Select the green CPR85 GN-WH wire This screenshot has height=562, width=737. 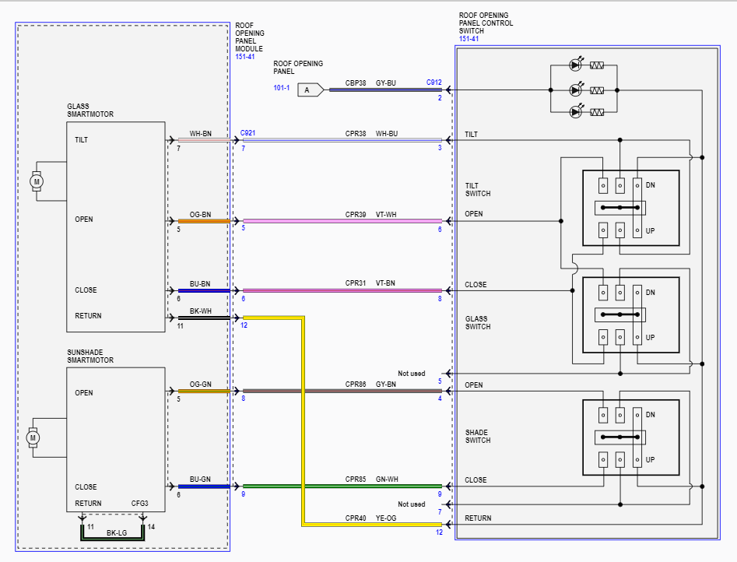point(342,486)
